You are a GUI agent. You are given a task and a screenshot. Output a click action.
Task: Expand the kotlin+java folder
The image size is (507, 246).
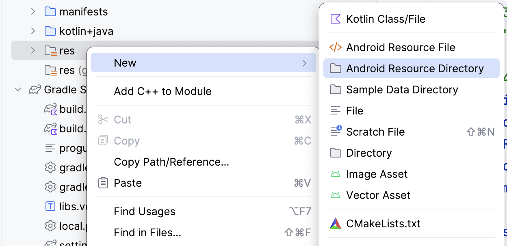(32, 31)
